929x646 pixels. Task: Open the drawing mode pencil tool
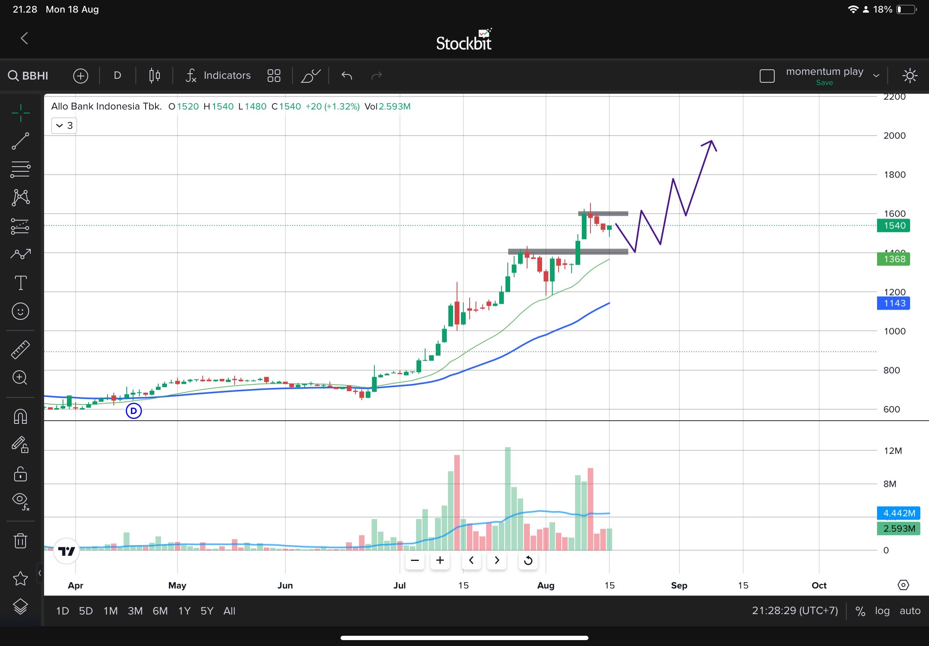[311, 76]
